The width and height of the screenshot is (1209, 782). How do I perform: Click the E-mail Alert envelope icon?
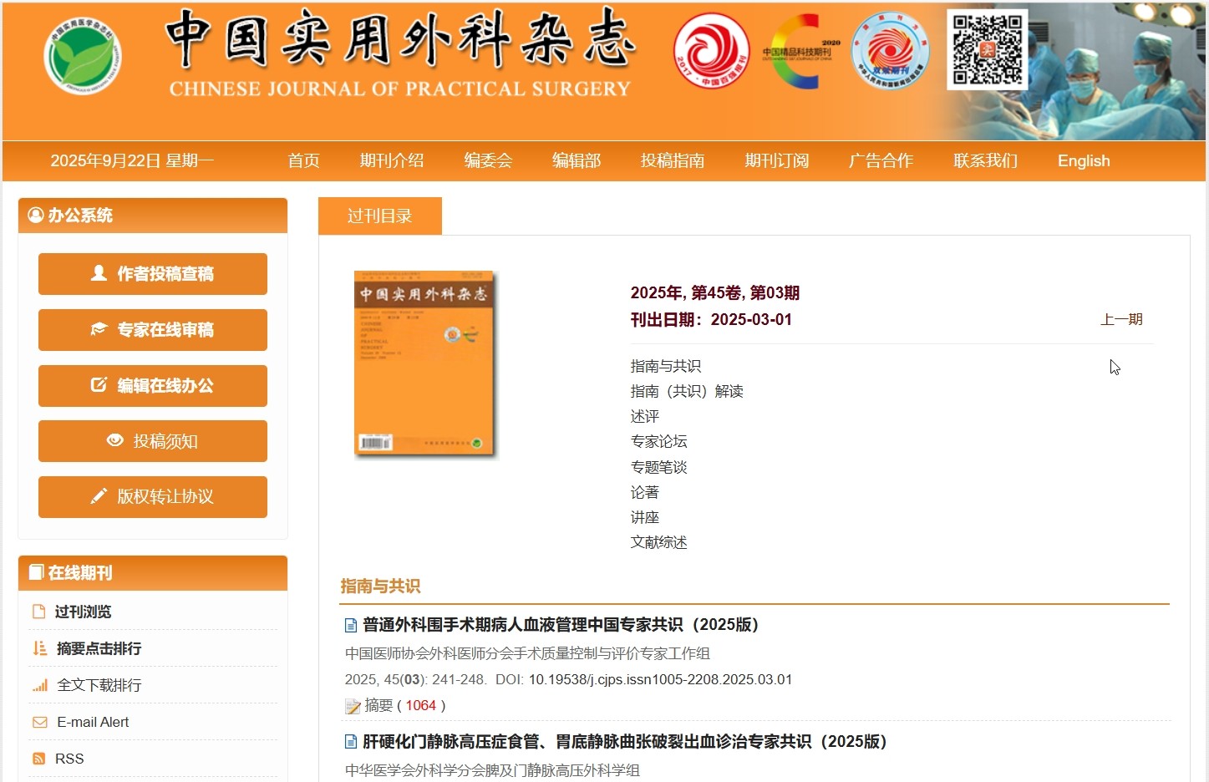[x=39, y=722]
